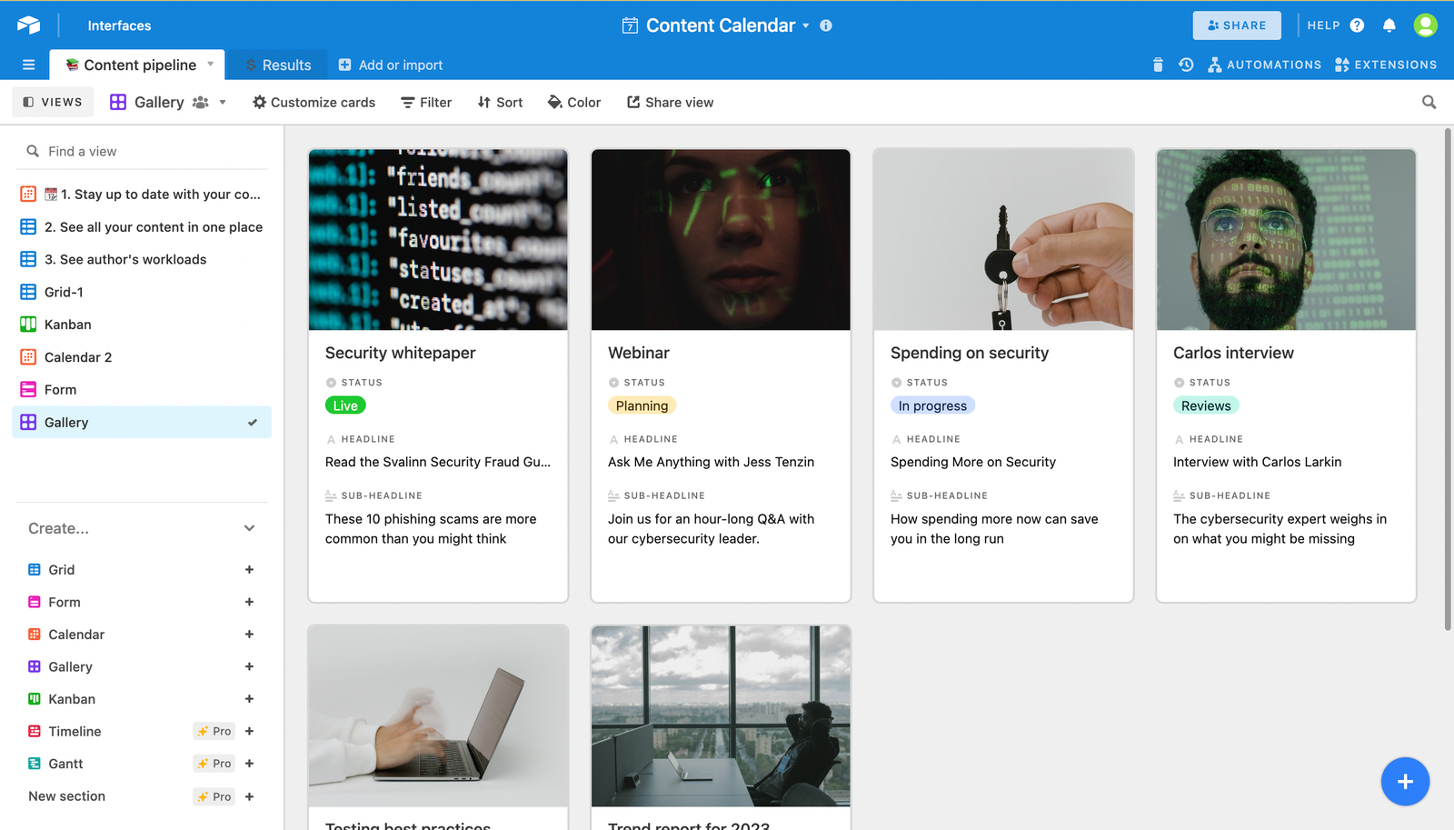Open the Webinar card image

click(721, 240)
